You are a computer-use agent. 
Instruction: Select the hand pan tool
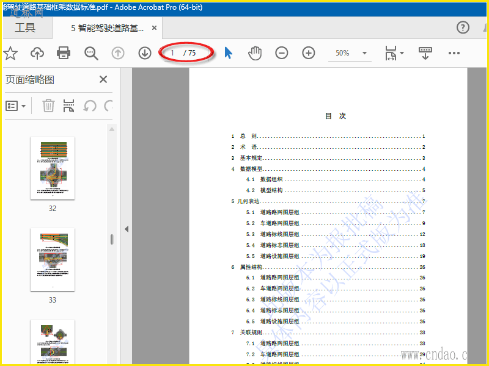coord(255,53)
